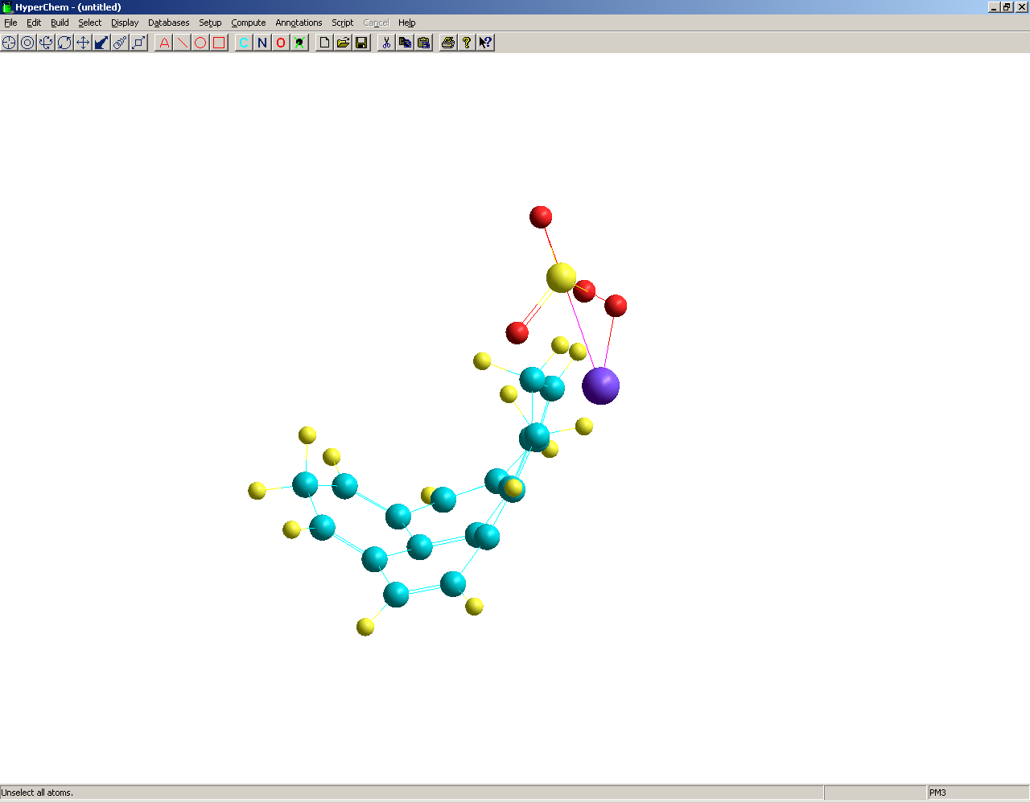
Task: Activate the Rotate out-of-plane tool
Action: click(46, 43)
